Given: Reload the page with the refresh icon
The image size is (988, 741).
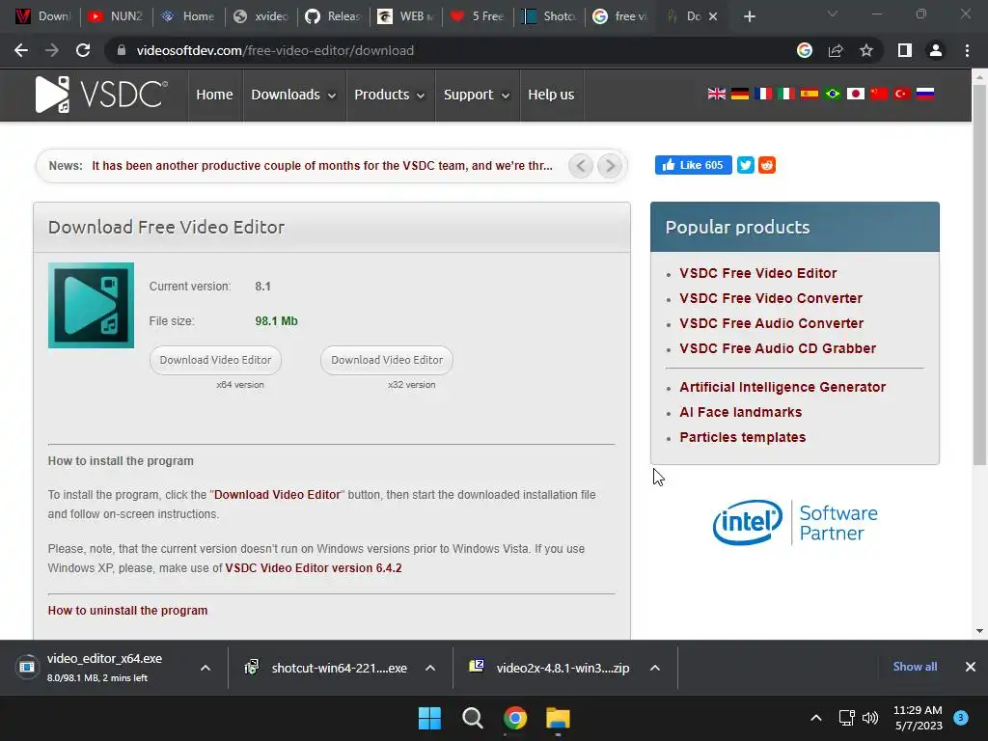Looking at the screenshot, I should click(83, 50).
